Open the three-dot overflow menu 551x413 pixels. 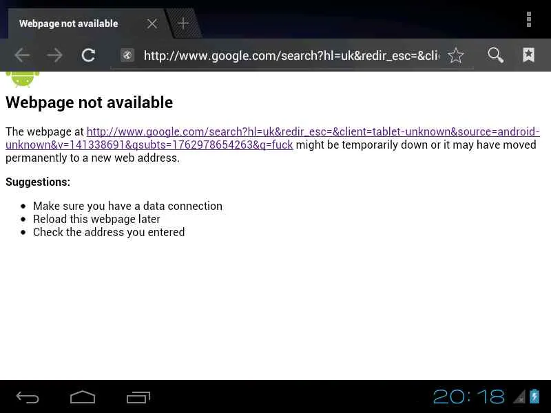click(x=528, y=19)
